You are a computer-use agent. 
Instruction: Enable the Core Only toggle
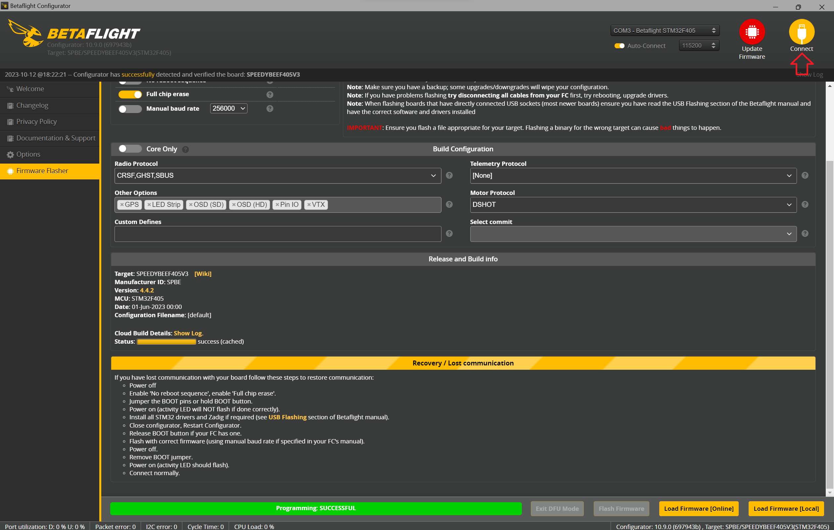coord(130,149)
